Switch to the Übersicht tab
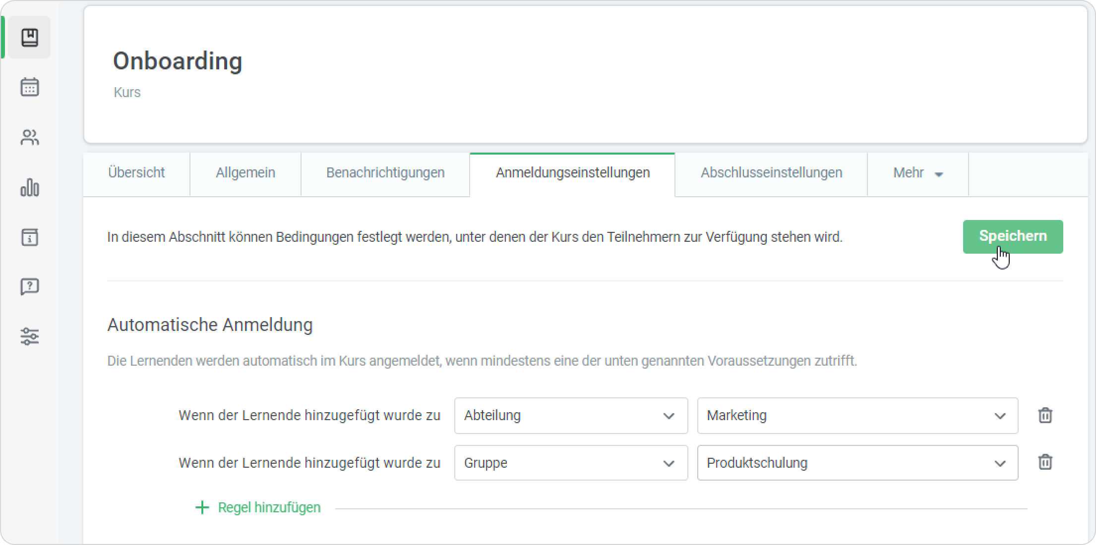Viewport: 1096px width, 545px height. [x=136, y=173]
